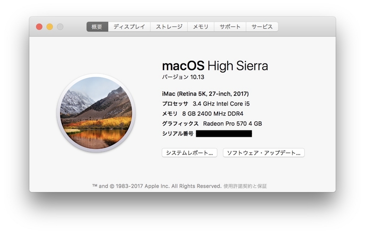The width and height of the screenshot is (365, 234).
Task: Switch to the 概要 tab
Action: pos(96,26)
